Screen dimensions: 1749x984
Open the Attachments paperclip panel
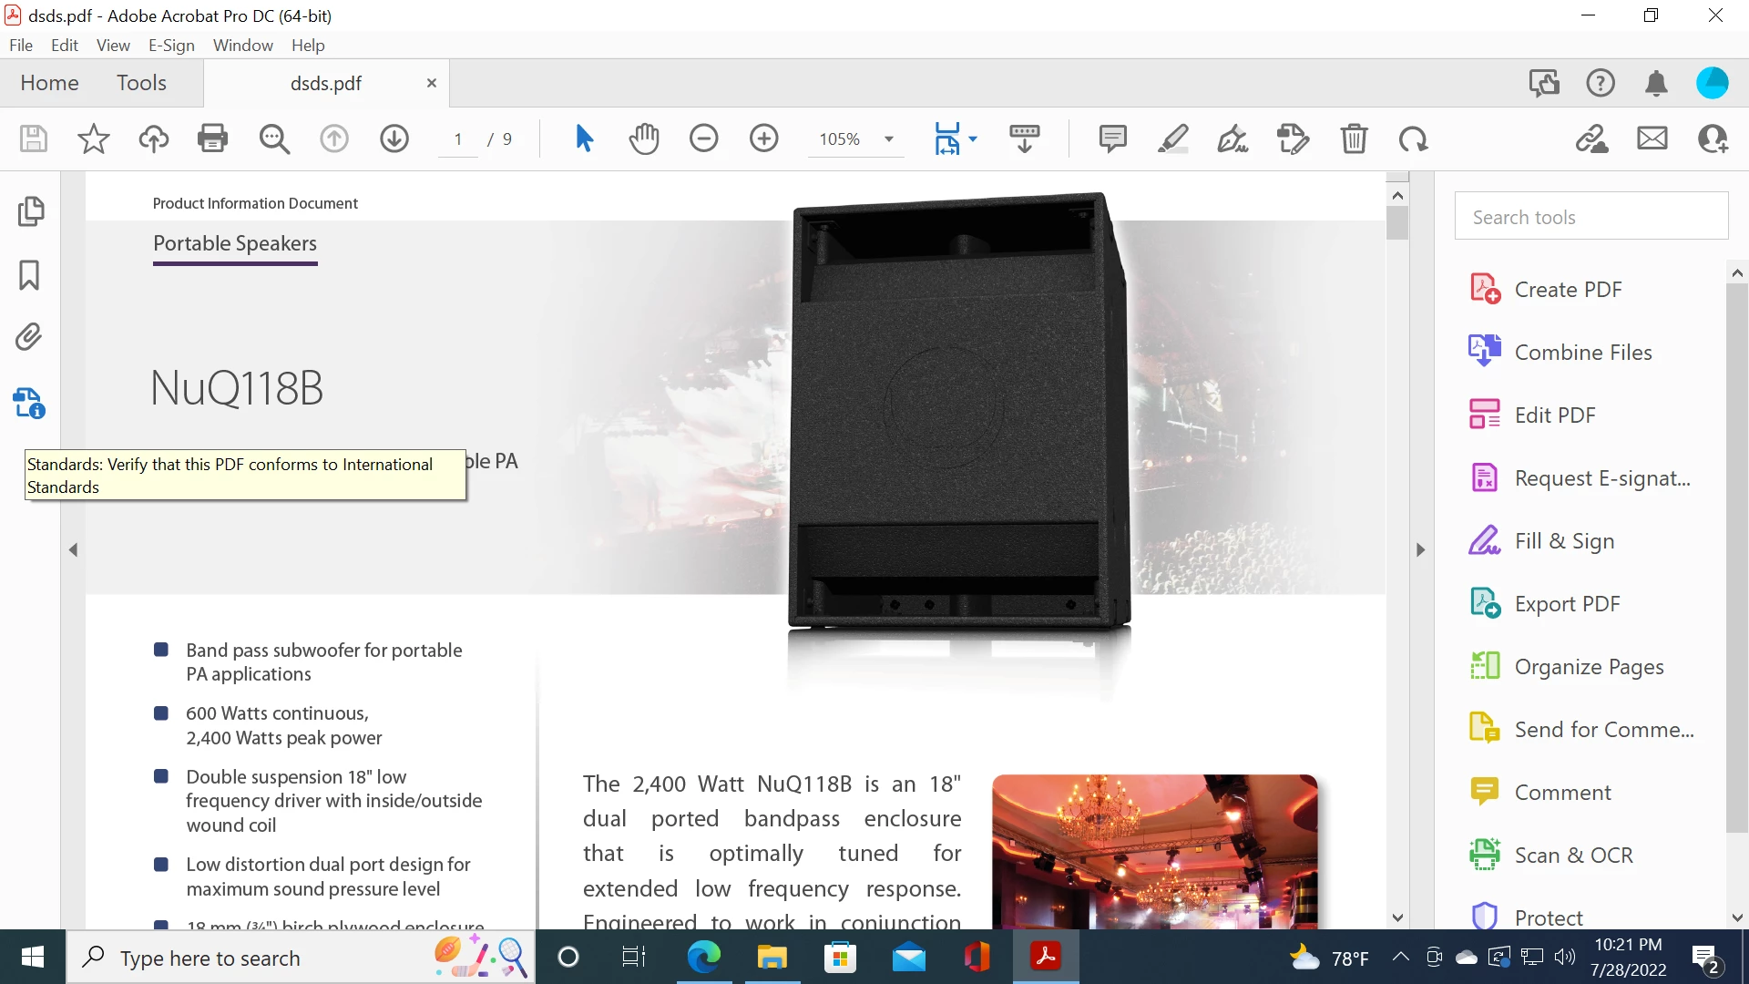(29, 337)
